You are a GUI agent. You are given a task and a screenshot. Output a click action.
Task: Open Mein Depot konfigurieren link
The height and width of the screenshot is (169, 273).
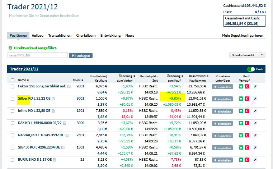click(x=243, y=36)
